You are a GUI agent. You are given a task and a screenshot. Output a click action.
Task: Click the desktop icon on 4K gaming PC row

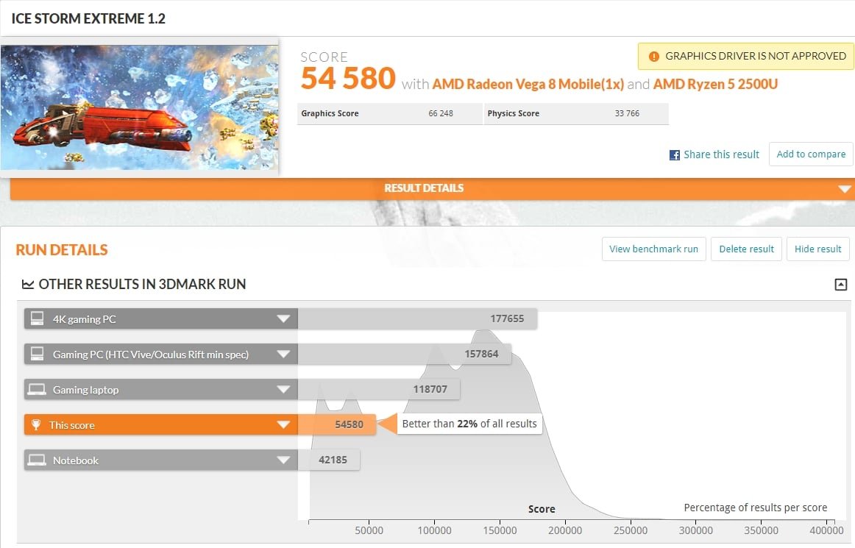(37, 319)
